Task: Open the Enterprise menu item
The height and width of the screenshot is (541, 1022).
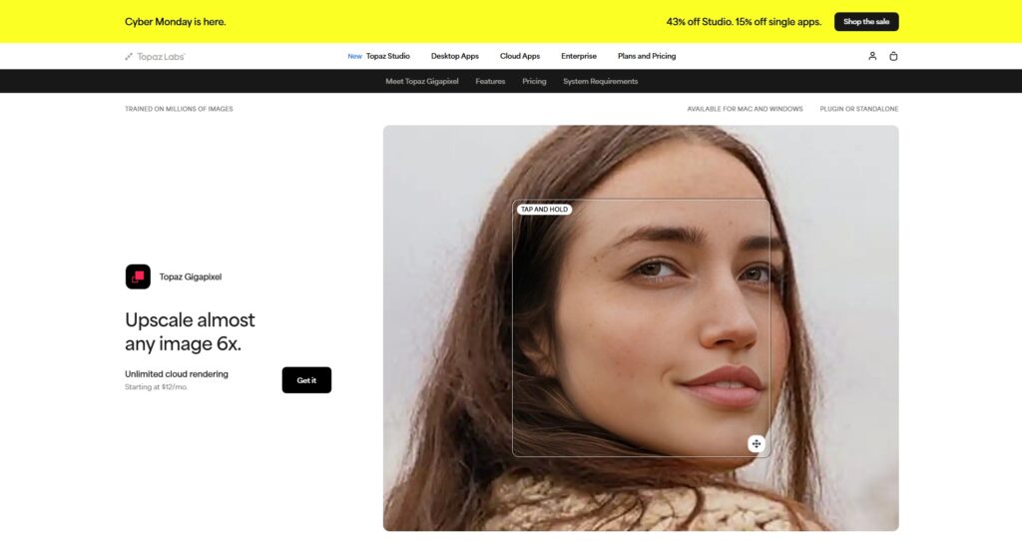Action: coord(579,56)
